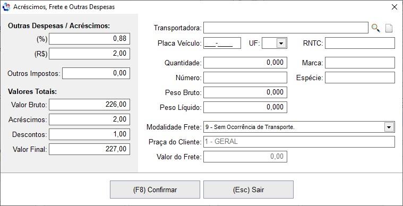This screenshot has height=206, width=403.
Task: Open the UF dropdown arrow
Action: (x=281, y=43)
